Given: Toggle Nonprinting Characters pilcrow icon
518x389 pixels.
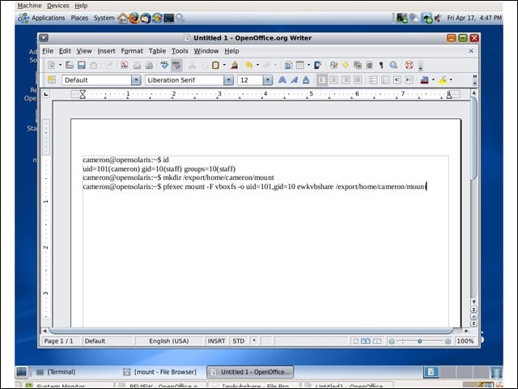Looking at the screenshot, I should [381, 65].
